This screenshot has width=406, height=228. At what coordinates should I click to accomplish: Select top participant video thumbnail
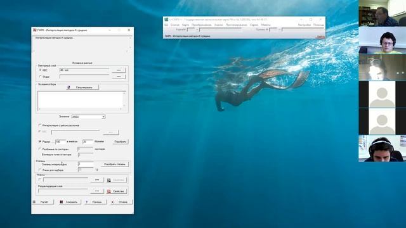click(382, 13)
